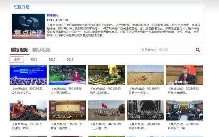Viewport: 219px width, 137px height.
Task: Play the 20210926 乡村振兴 episode thumbnail
Action: point(67,75)
